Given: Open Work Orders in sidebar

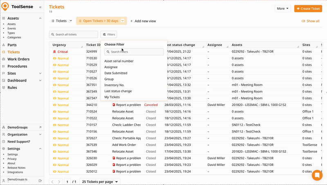Looking at the screenshot, I should pos(18,59).
